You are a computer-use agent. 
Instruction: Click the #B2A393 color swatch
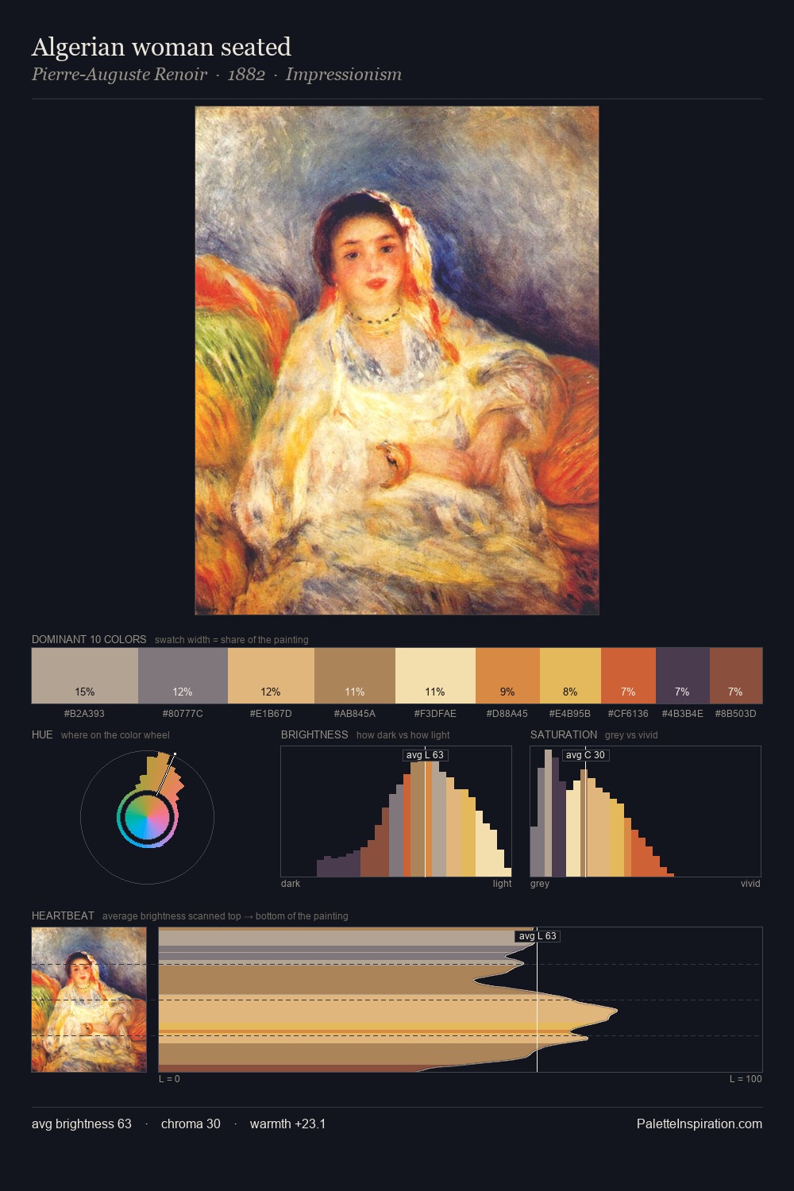pos(85,676)
